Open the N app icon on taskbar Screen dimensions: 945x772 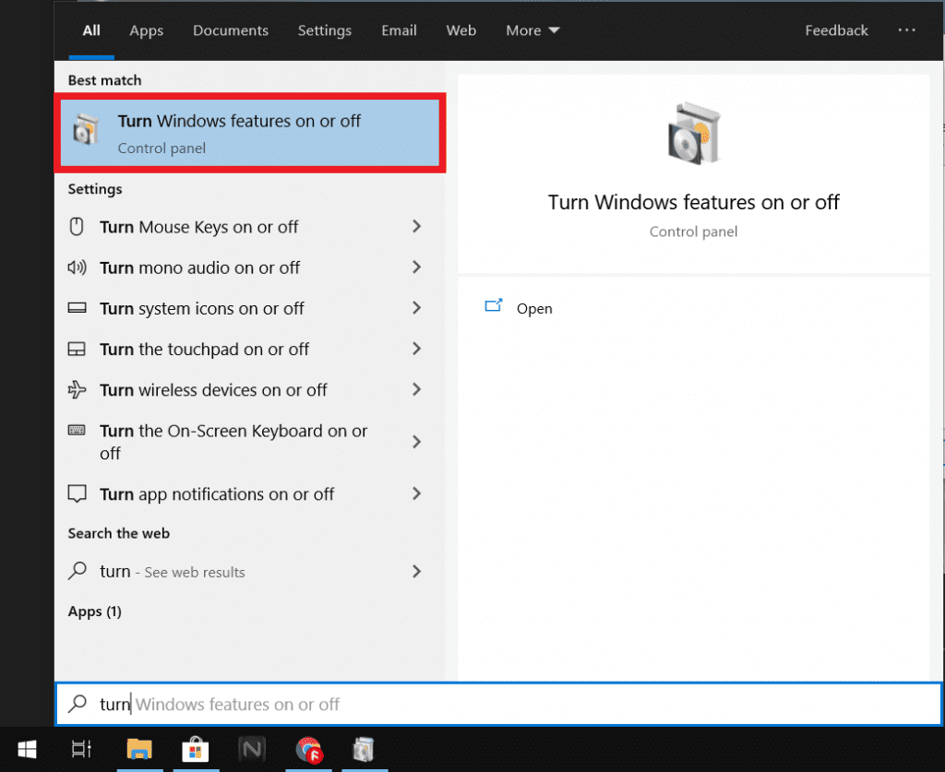click(252, 750)
